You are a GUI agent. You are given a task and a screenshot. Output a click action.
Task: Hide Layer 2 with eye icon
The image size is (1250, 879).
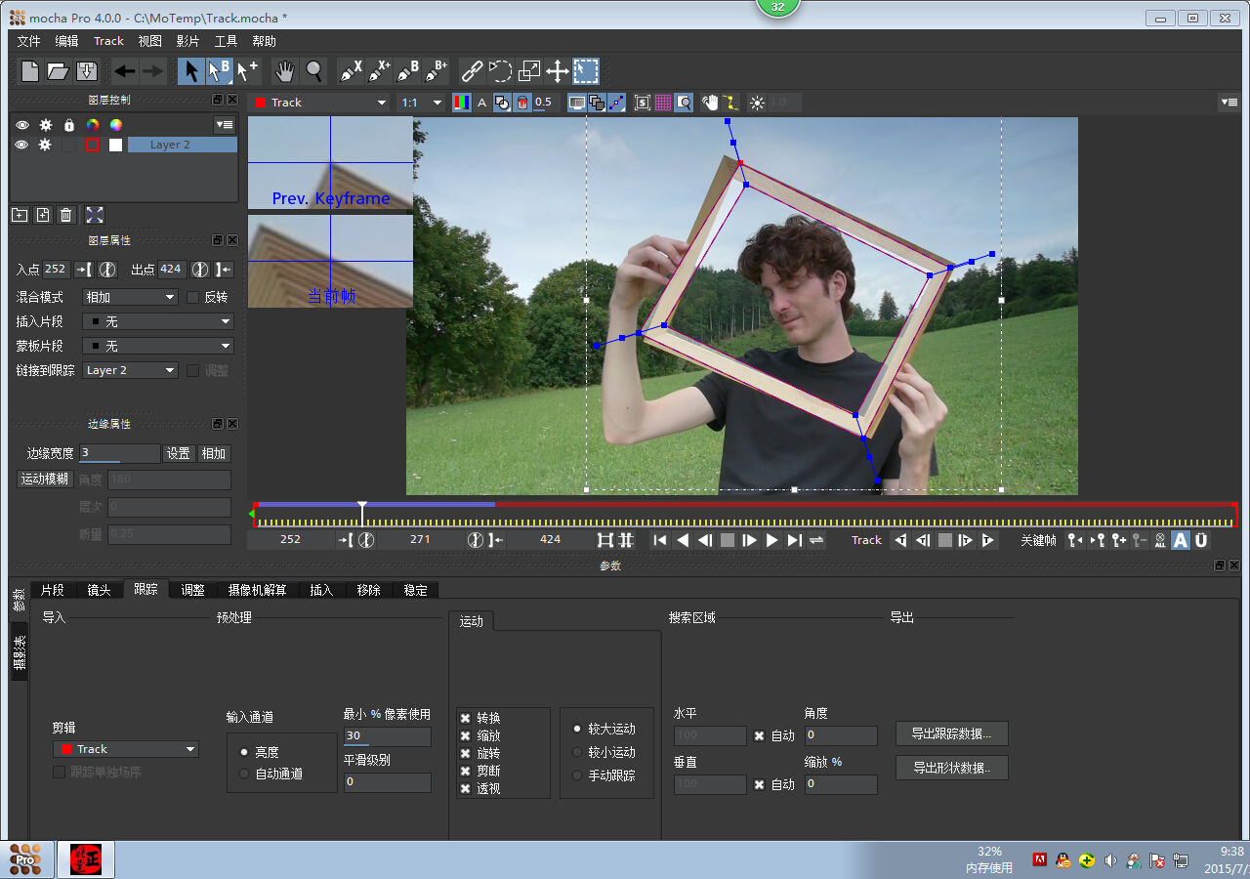point(21,145)
